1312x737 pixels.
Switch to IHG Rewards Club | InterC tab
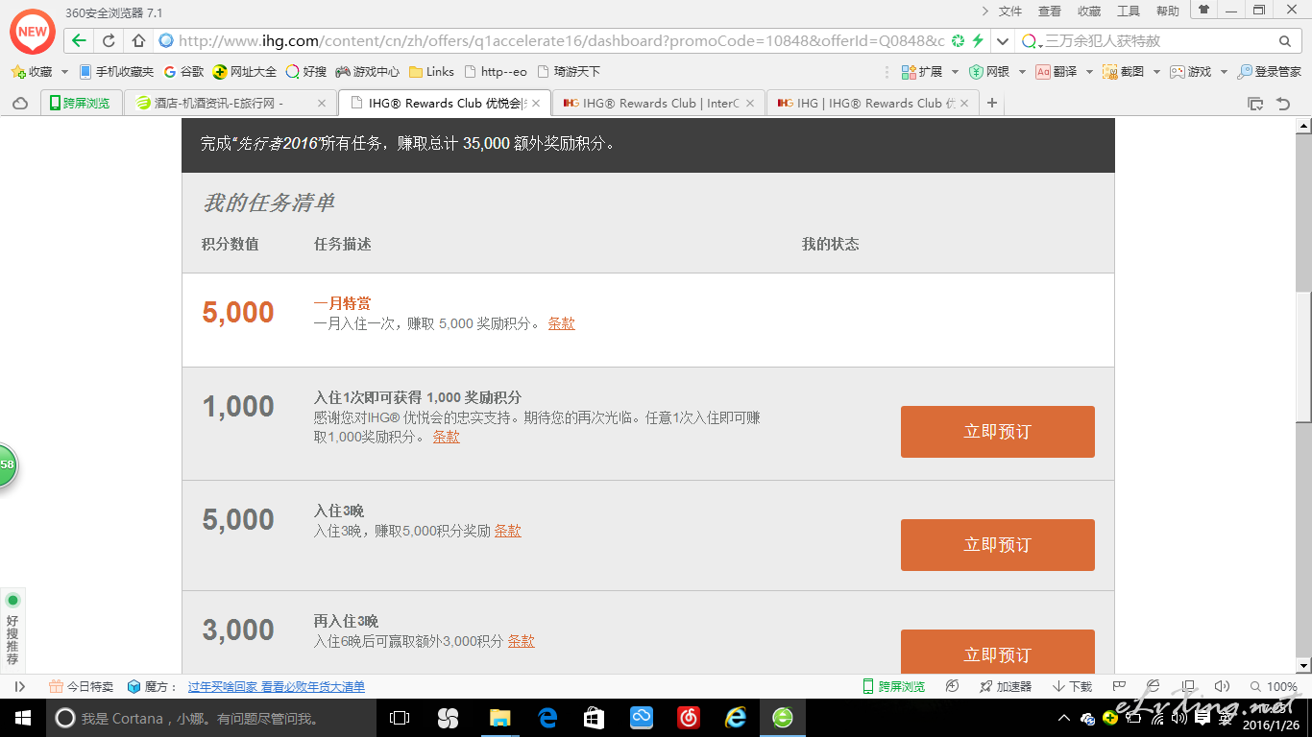[x=659, y=103]
